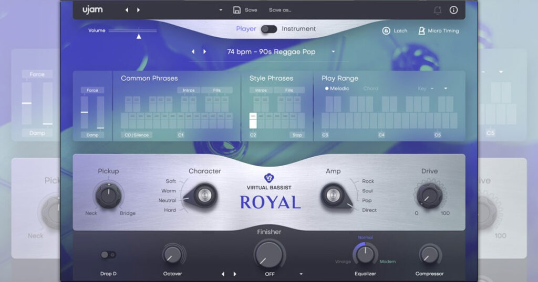Viewport: 538px width, 282px height.
Task: Set Amp to Pop
Action: [x=367, y=201]
